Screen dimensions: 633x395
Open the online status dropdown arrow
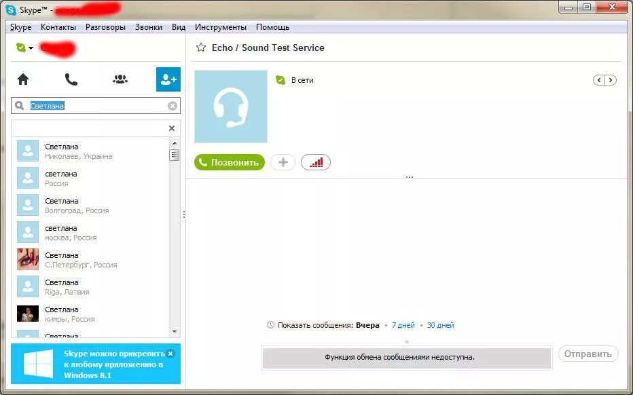[x=31, y=48]
